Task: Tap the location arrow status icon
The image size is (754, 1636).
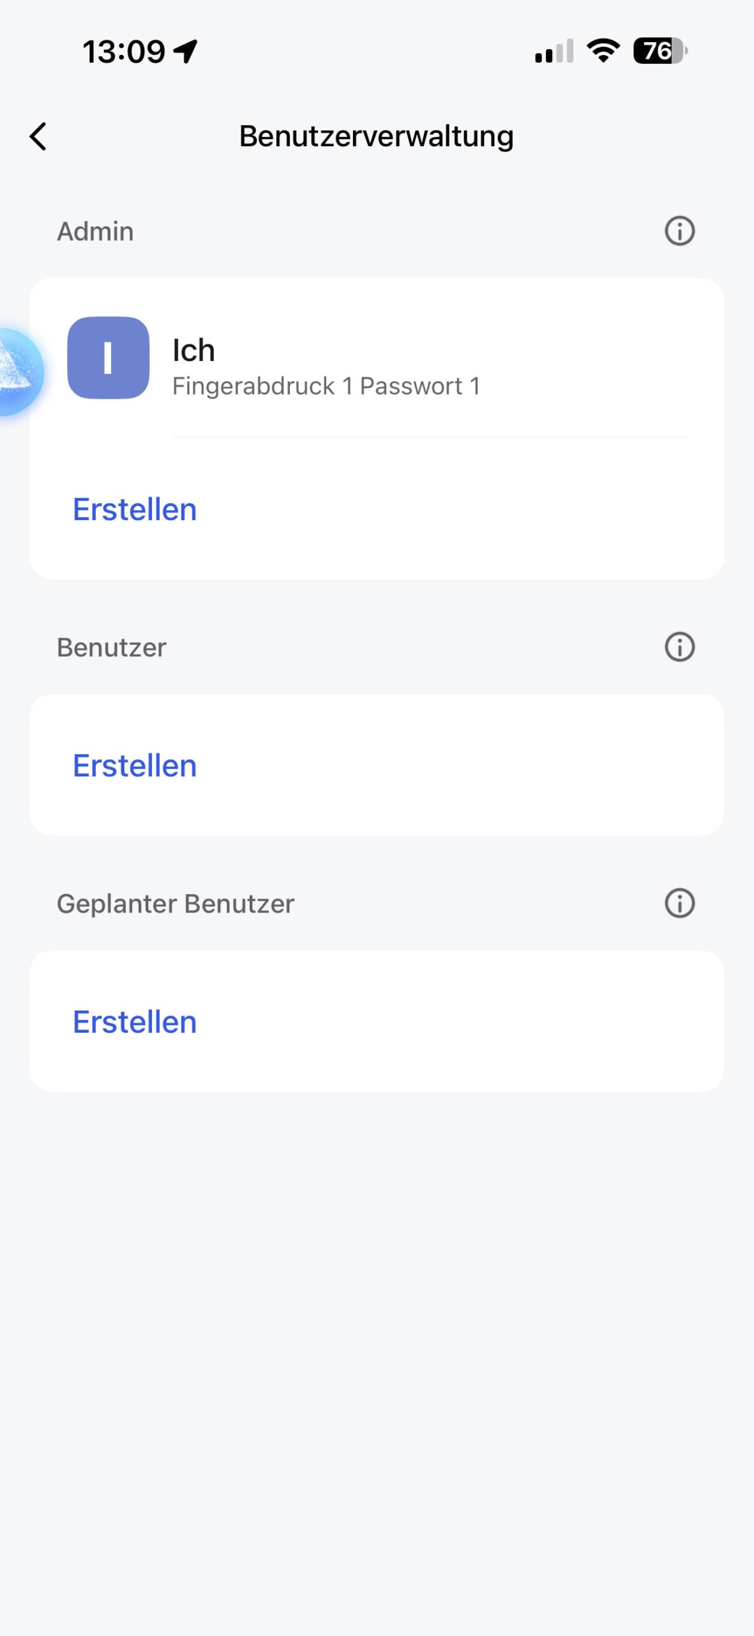Action: pos(186,51)
